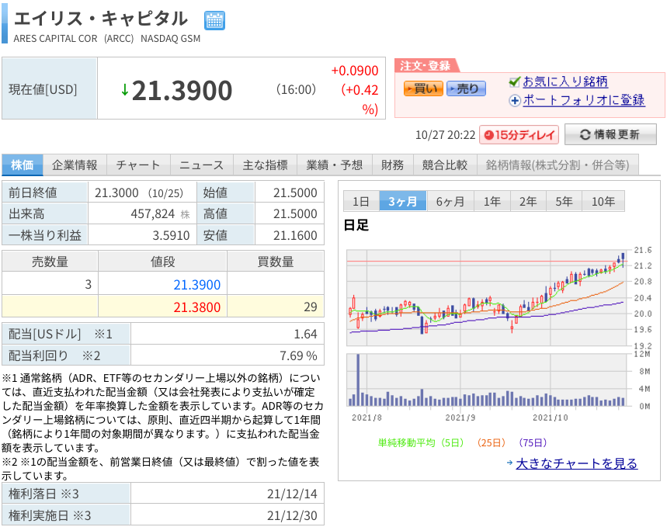Select the 株価 tab

pos(23,165)
